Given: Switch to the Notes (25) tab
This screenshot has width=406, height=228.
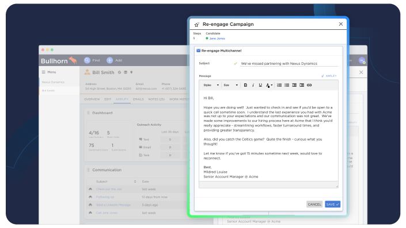Looking at the screenshot, I should (157, 99).
